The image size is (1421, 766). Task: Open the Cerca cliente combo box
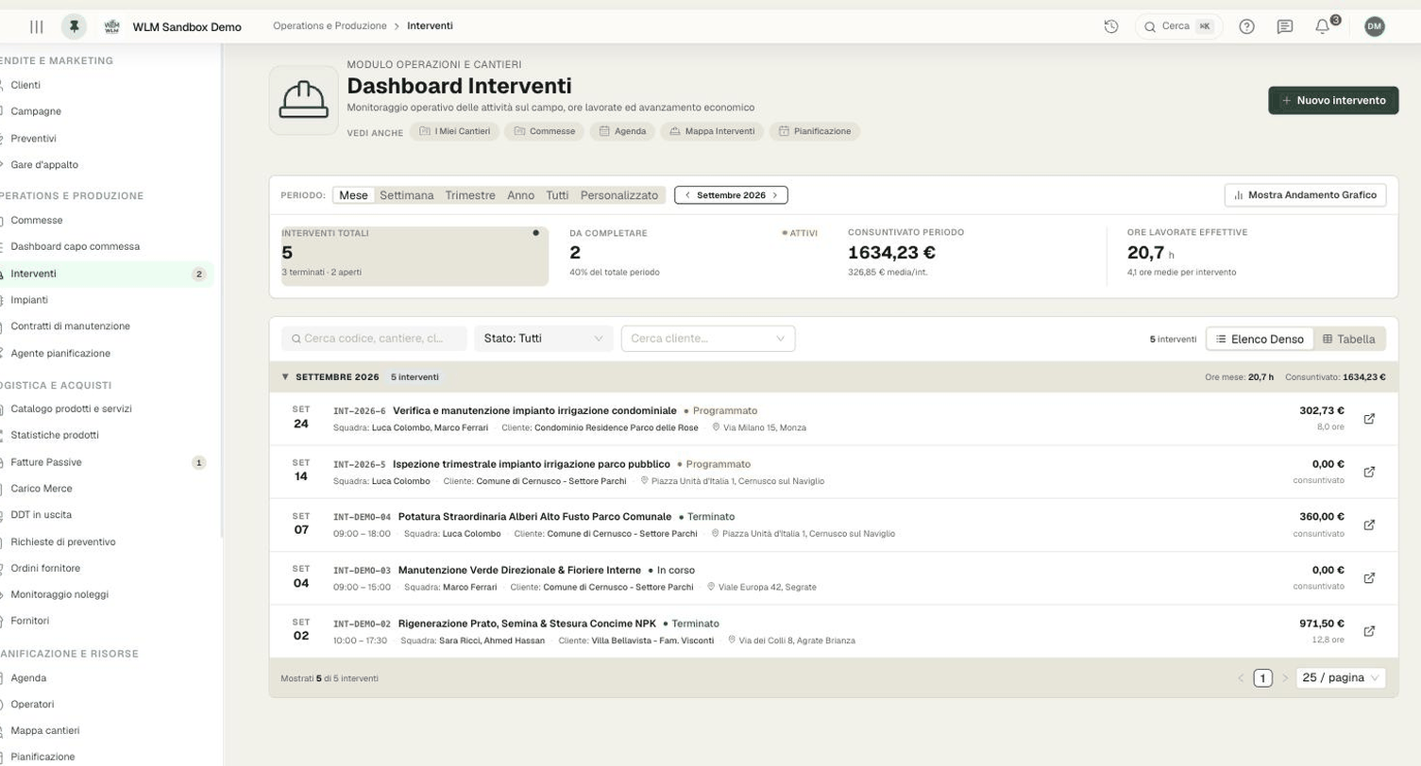pos(708,339)
